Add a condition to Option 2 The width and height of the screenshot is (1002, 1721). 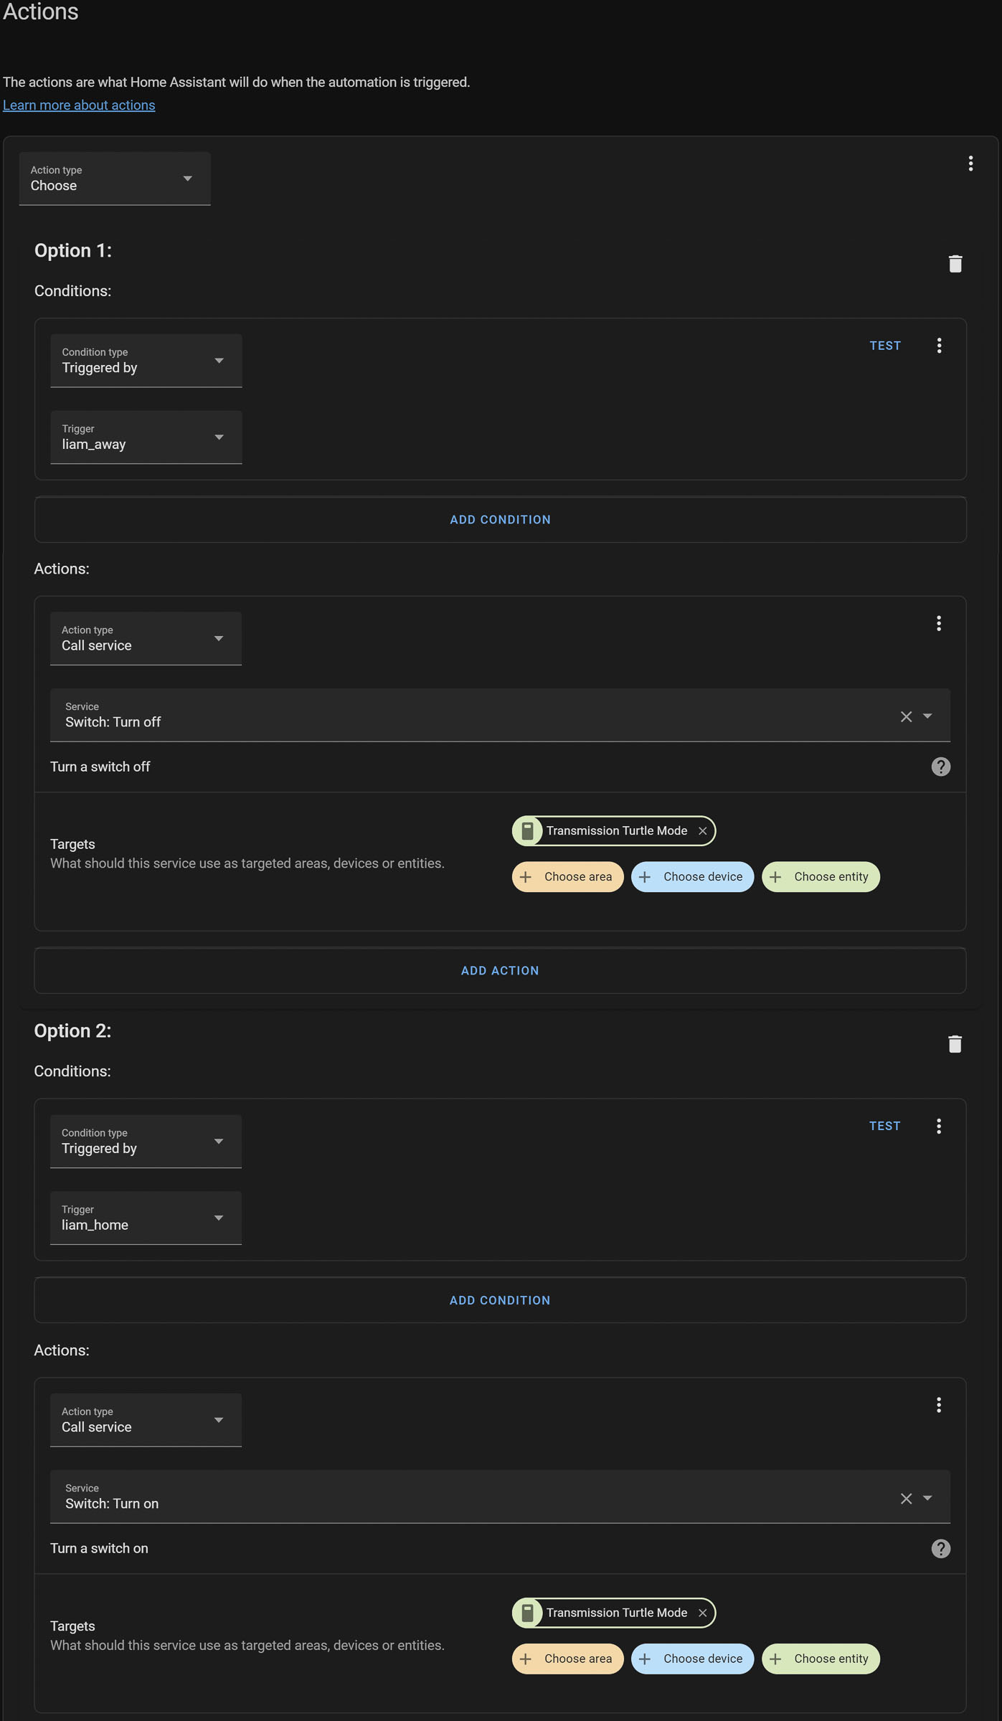tap(500, 1300)
